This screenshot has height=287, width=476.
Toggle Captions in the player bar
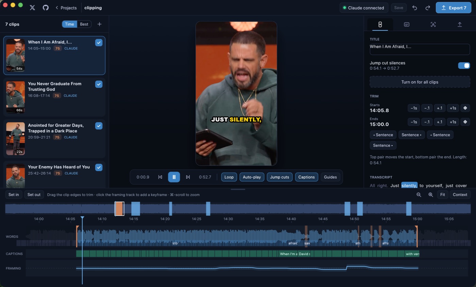(307, 177)
